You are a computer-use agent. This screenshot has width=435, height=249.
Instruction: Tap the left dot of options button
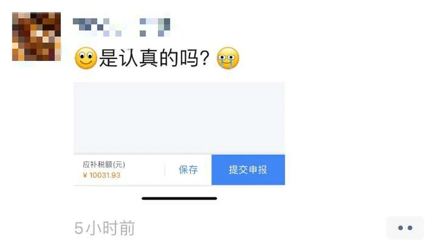(x=400, y=228)
